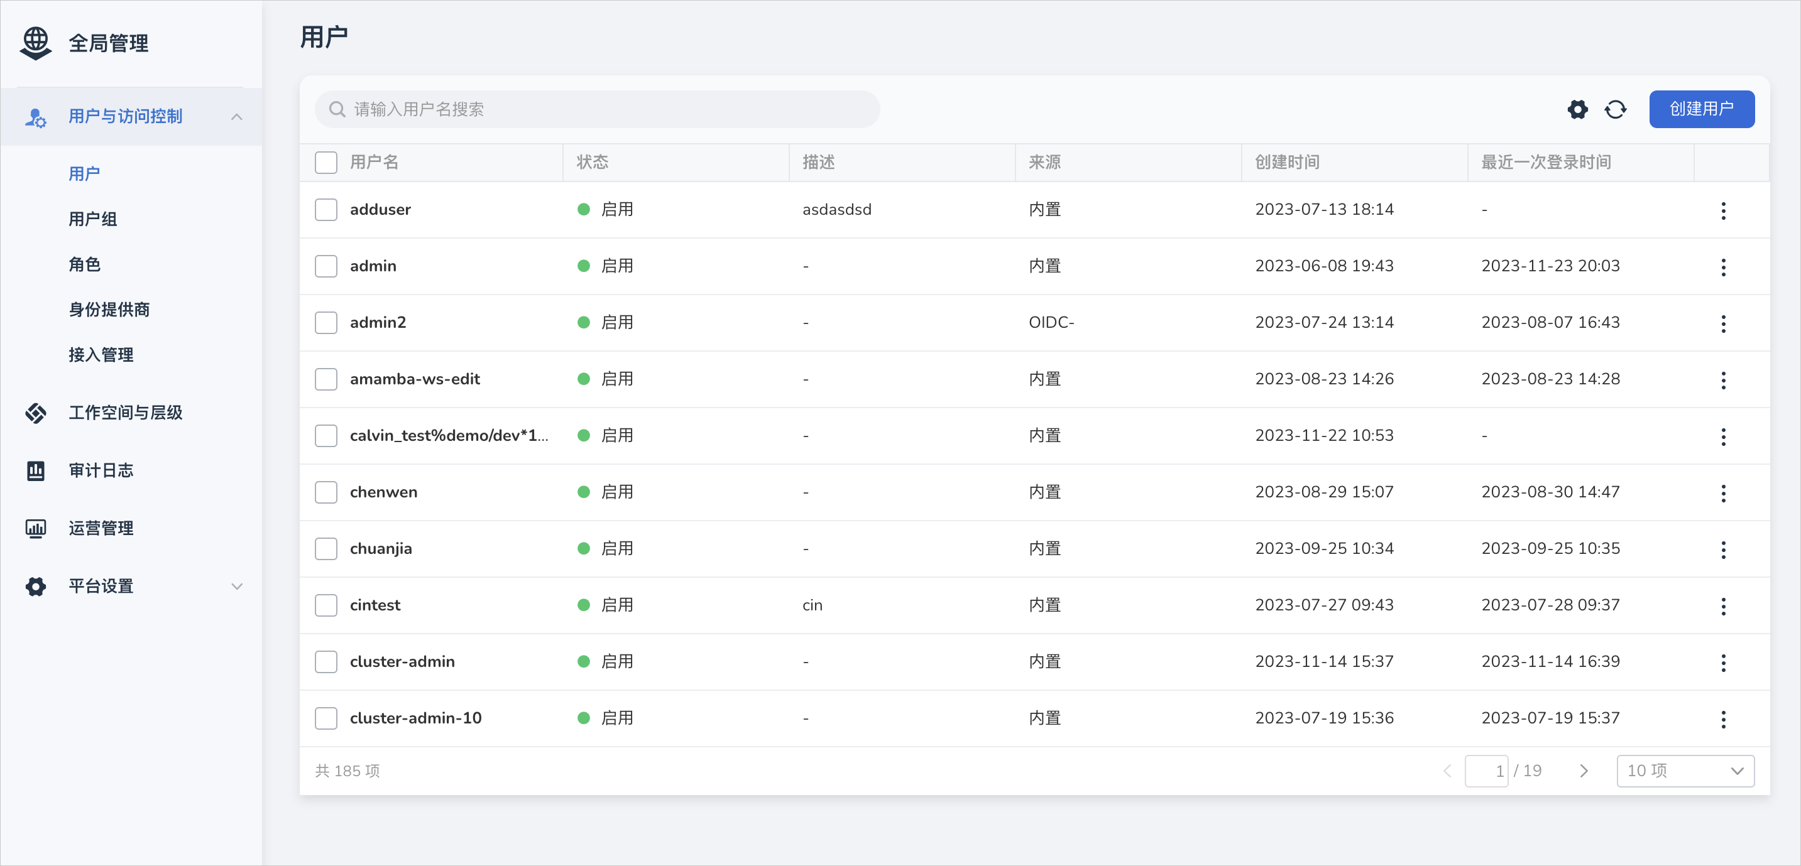Open the cluster-admin-10 username link
The height and width of the screenshot is (866, 1801).
click(x=416, y=718)
